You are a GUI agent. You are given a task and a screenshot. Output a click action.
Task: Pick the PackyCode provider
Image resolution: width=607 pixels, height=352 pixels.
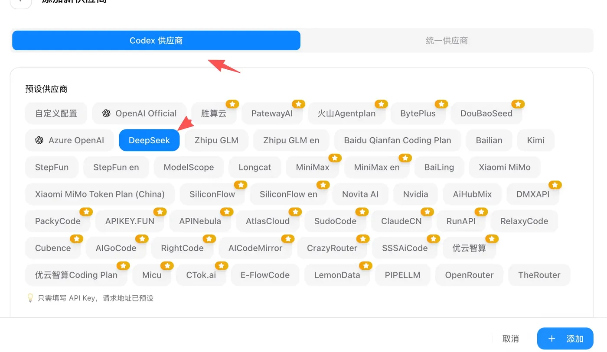tap(58, 221)
